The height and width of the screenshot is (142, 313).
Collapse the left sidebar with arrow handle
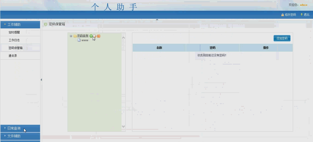(41, 80)
